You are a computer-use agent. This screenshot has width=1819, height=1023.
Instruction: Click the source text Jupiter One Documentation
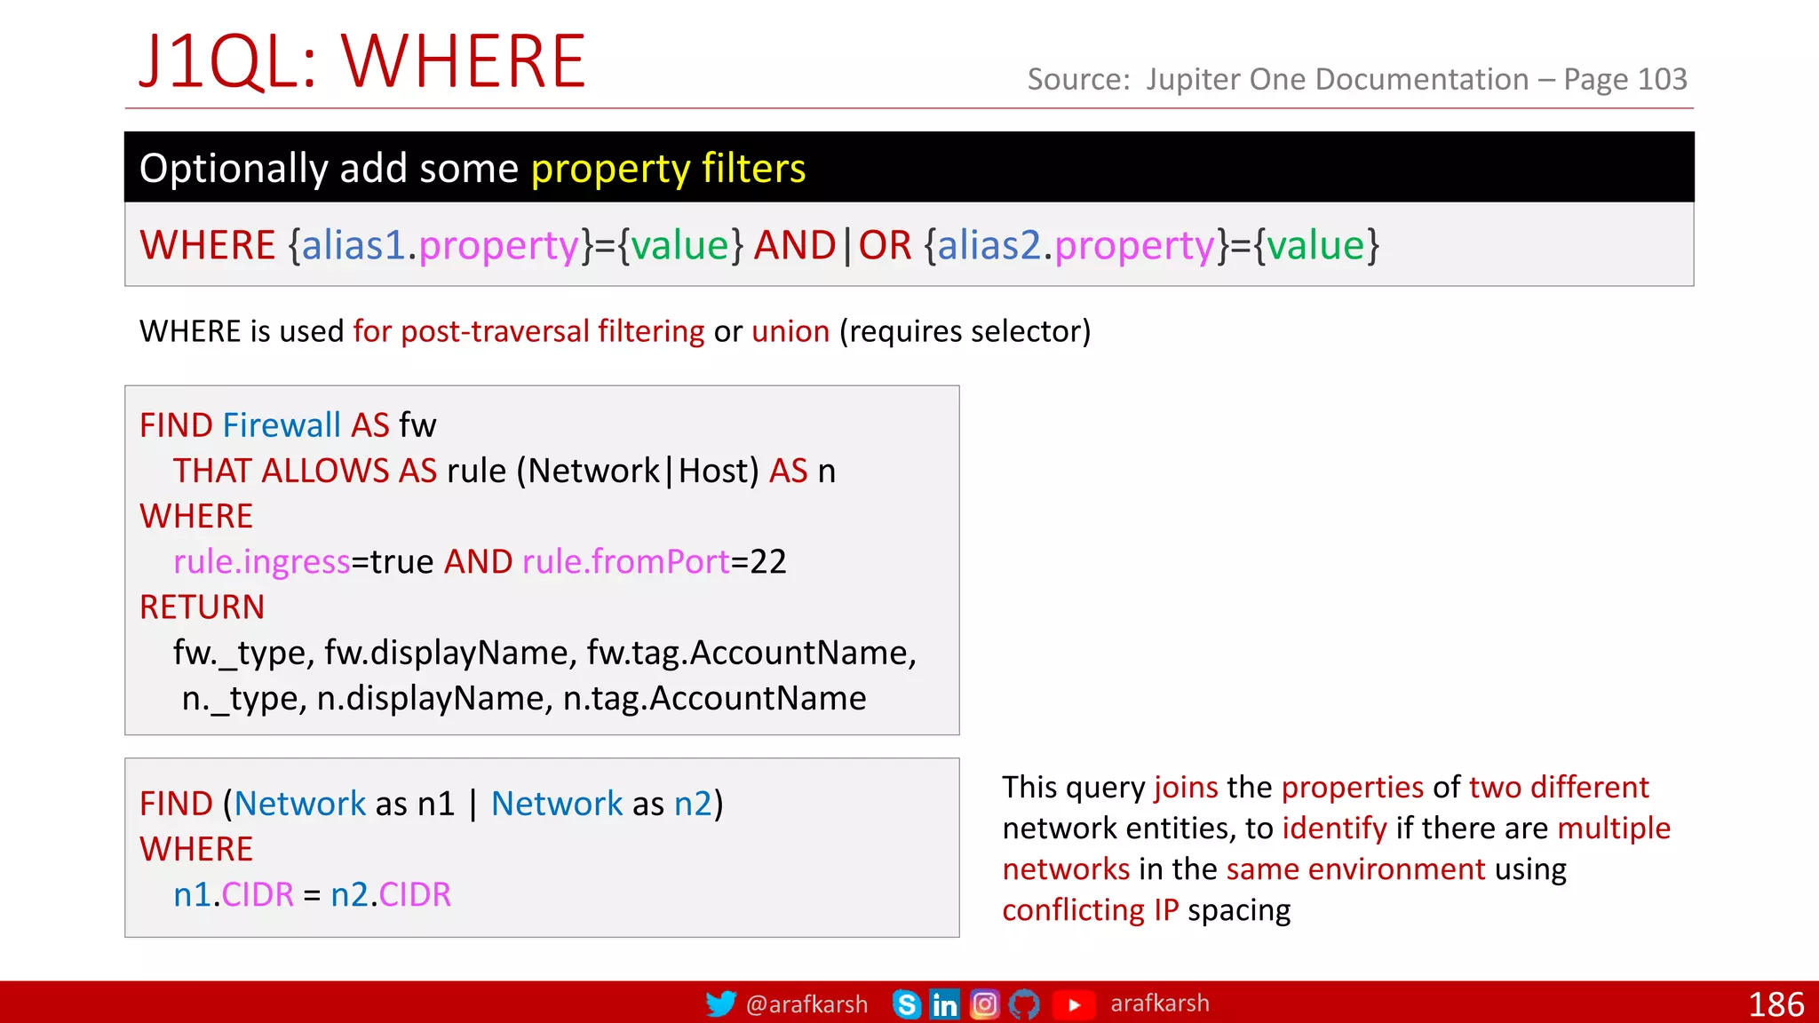[x=1357, y=79]
